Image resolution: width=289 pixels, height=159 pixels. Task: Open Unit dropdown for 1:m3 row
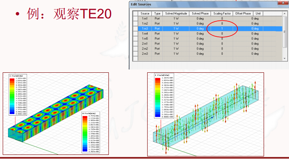pyautogui.click(x=258, y=29)
